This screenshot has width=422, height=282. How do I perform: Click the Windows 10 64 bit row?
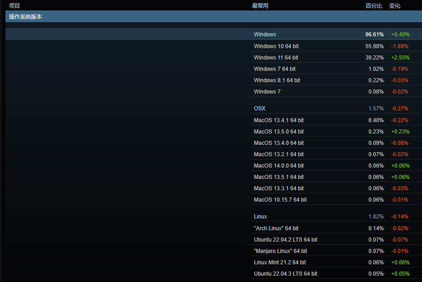pos(336,46)
